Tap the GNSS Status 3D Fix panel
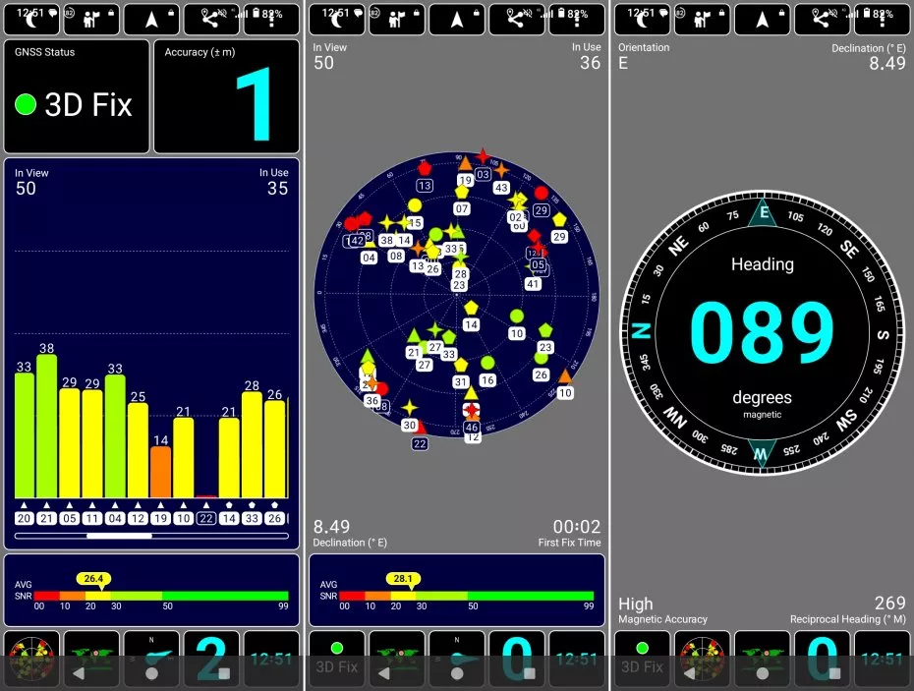The image size is (914, 691). click(x=77, y=96)
